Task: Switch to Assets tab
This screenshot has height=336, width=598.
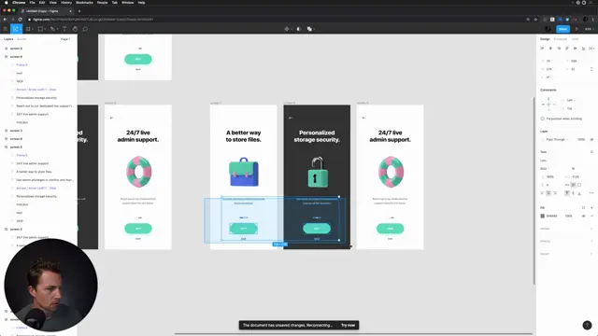Action: pyautogui.click(x=21, y=39)
